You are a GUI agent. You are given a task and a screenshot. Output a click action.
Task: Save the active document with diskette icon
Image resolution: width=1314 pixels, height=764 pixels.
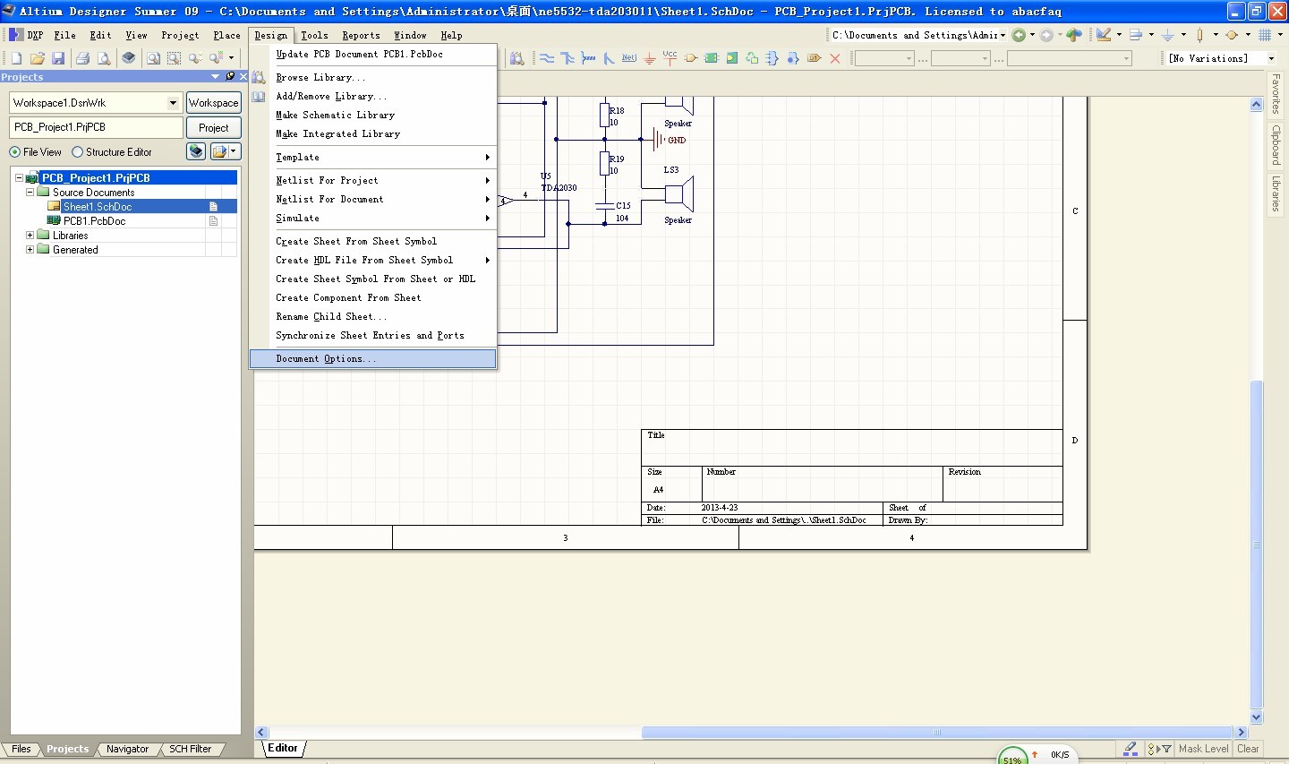click(x=58, y=58)
